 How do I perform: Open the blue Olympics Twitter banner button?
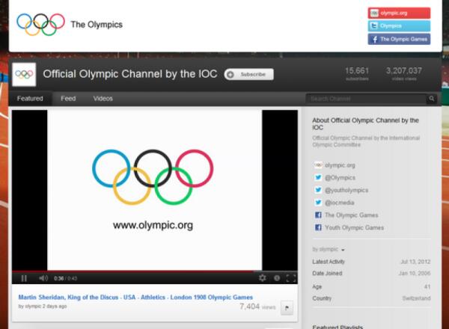[399, 26]
